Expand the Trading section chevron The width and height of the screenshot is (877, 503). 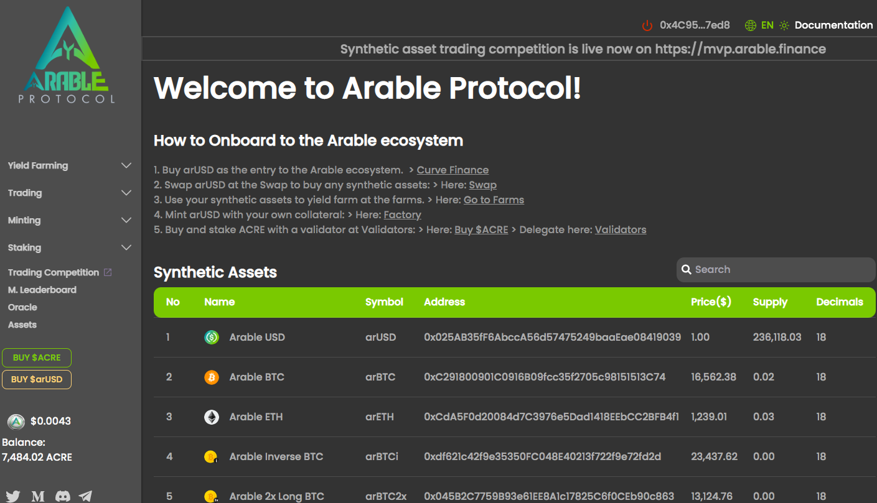point(126,193)
